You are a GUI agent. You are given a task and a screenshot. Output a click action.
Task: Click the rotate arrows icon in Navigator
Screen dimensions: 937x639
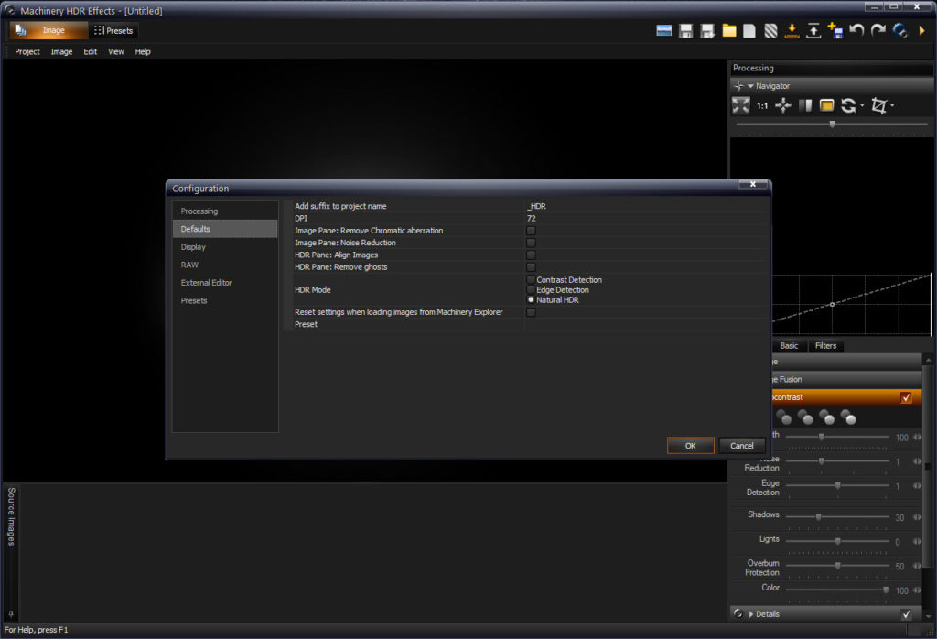pyautogui.click(x=848, y=106)
